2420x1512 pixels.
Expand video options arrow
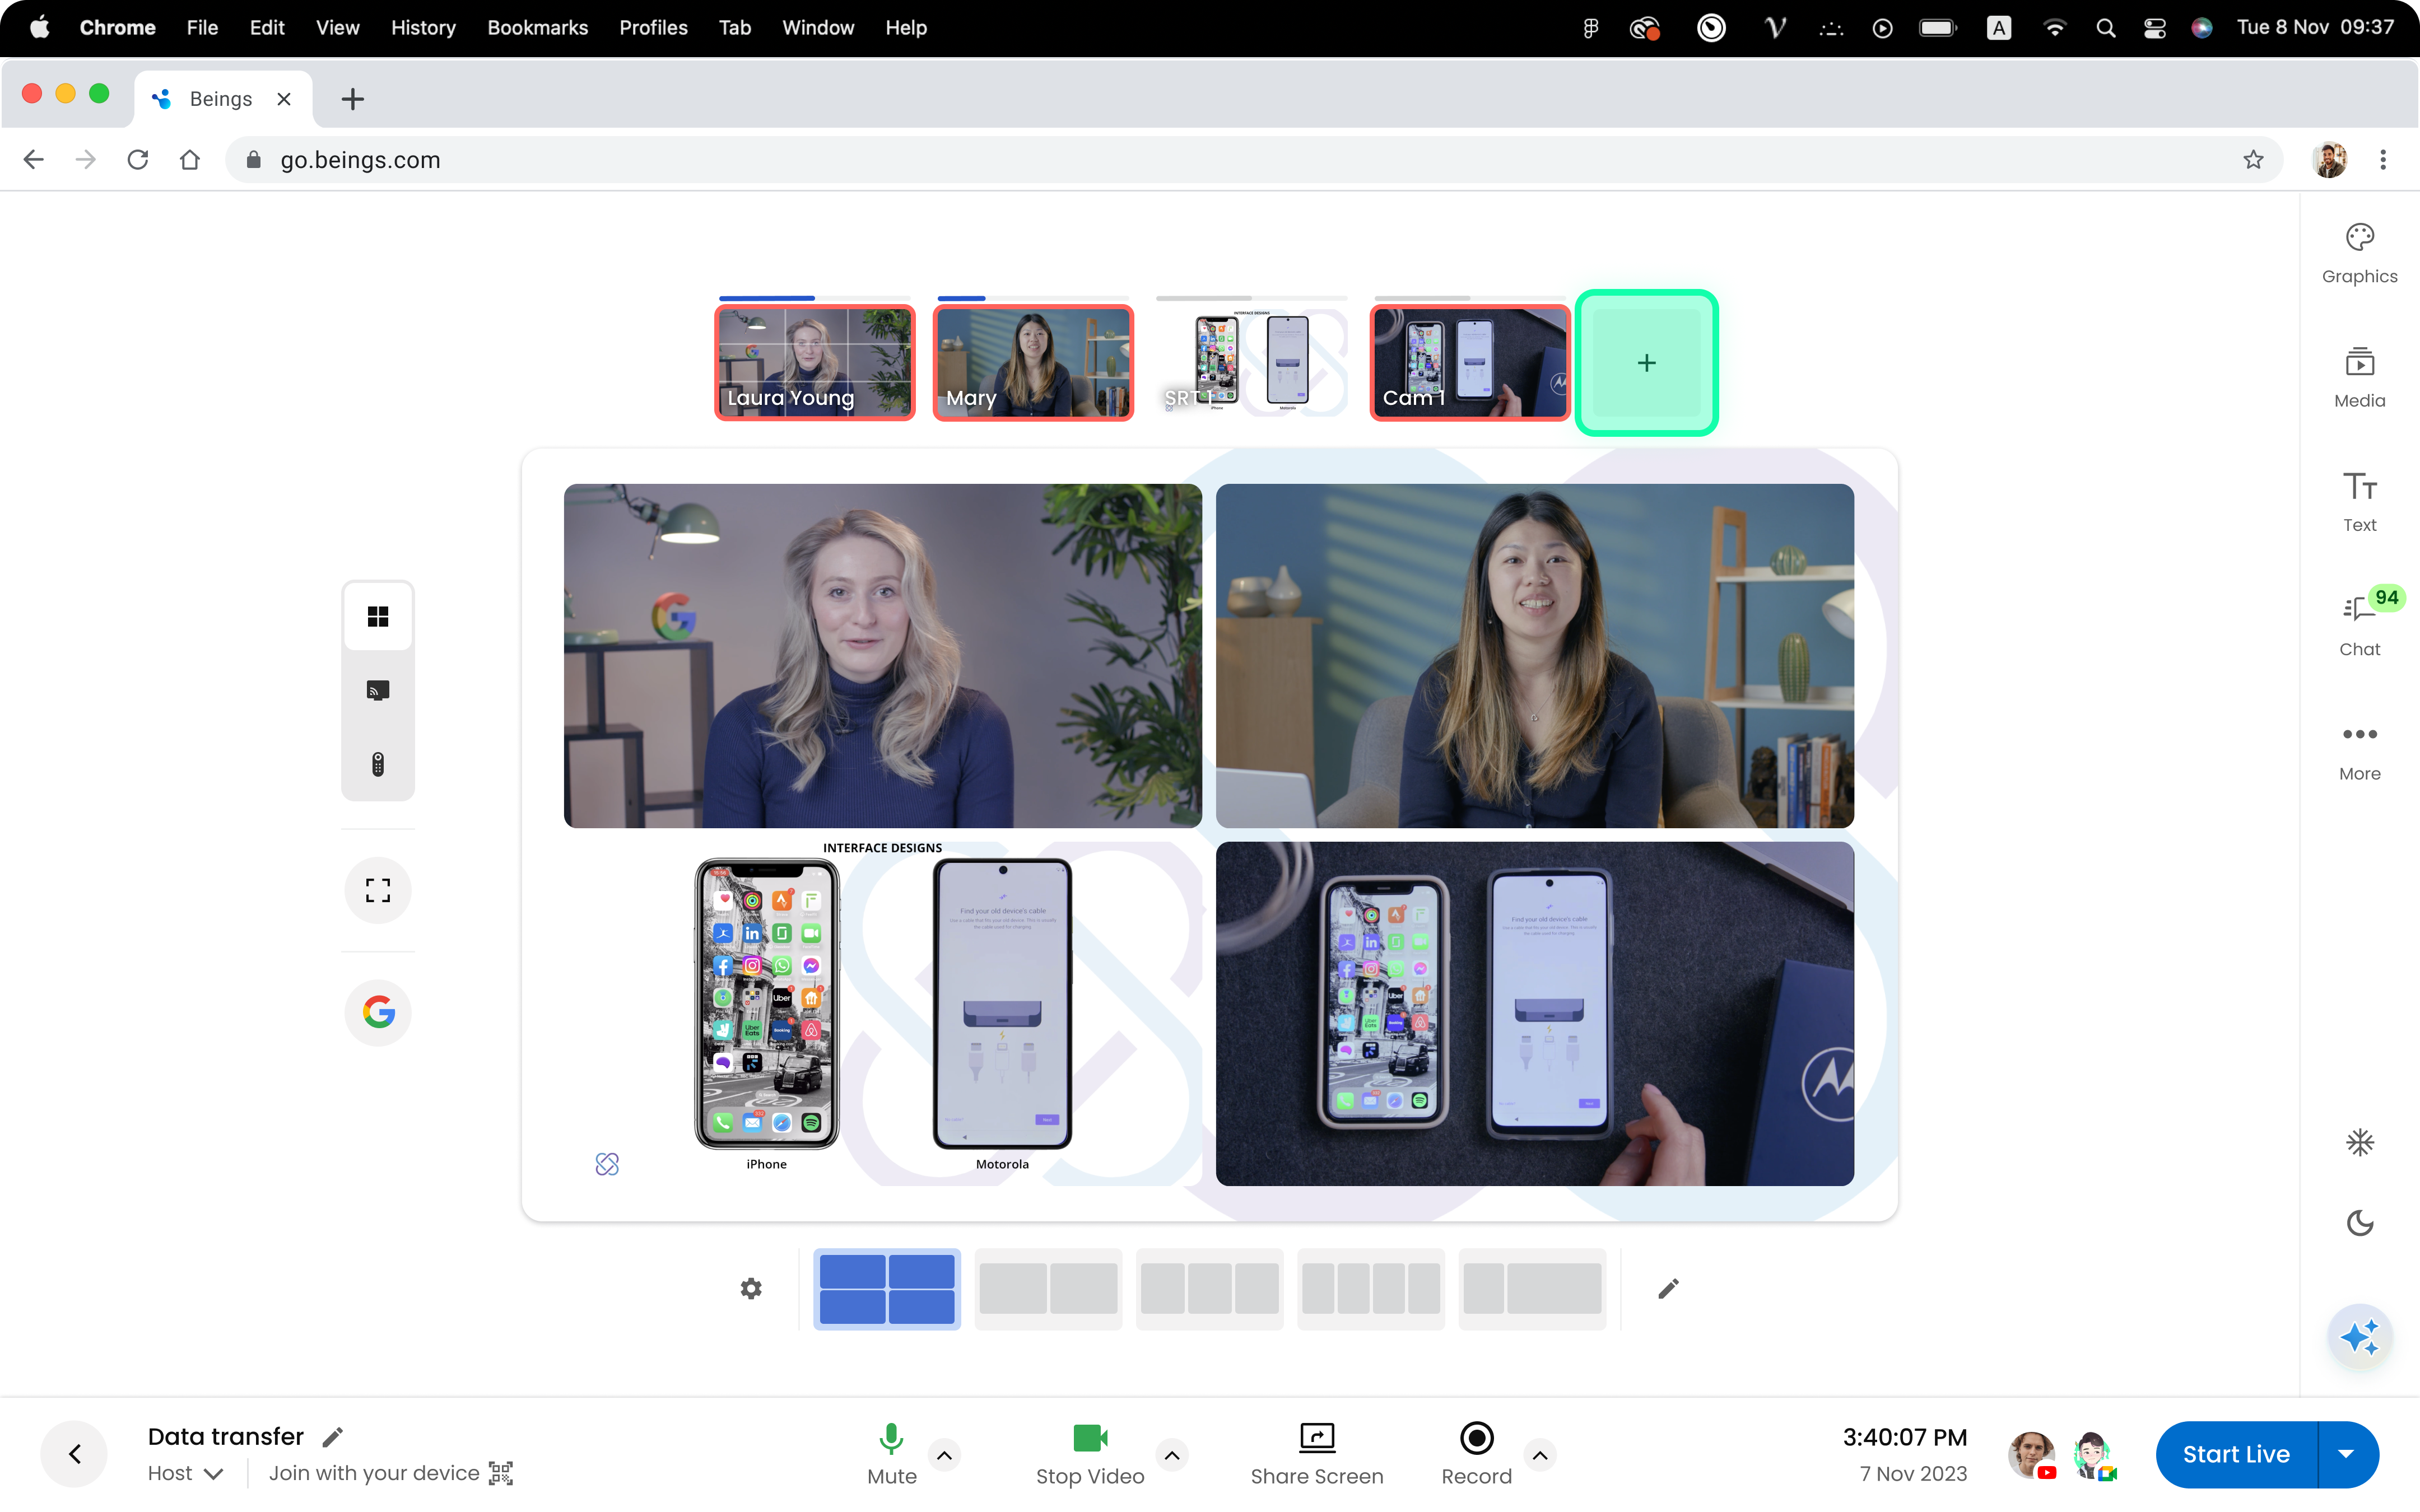(x=1172, y=1455)
